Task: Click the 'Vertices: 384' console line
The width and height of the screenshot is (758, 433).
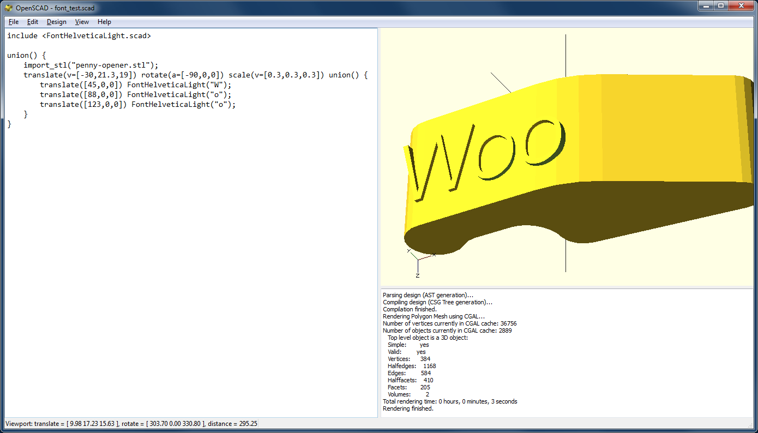Action: [x=409, y=359]
